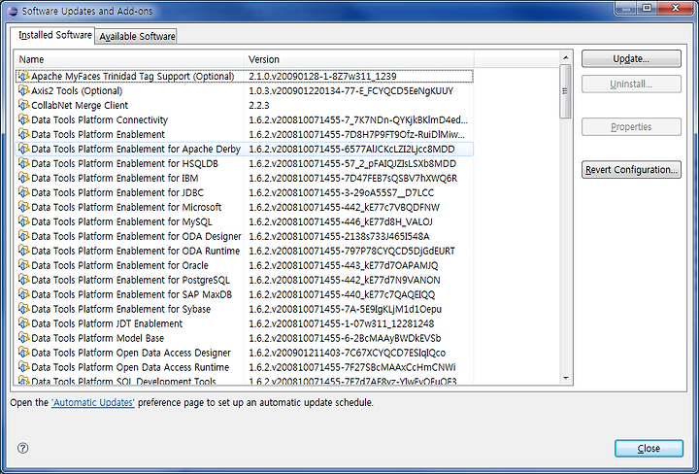Image resolution: width=699 pixels, height=474 pixels.
Task: Click the version cell reading 2.2.3
Action: (259, 106)
